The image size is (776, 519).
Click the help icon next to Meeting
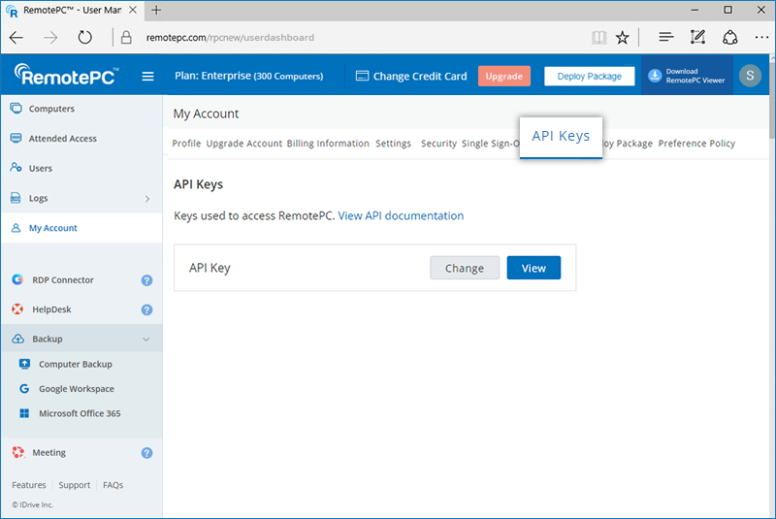(x=146, y=453)
